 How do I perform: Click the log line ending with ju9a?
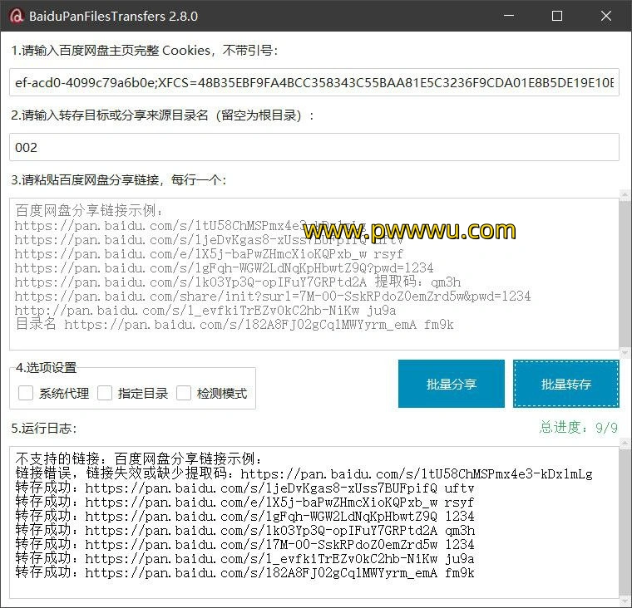(244, 558)
